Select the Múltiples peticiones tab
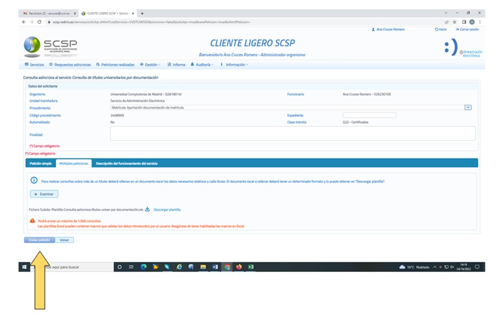Image resolution: width=498 pixels, height=324 pixels. click(73, 163)
